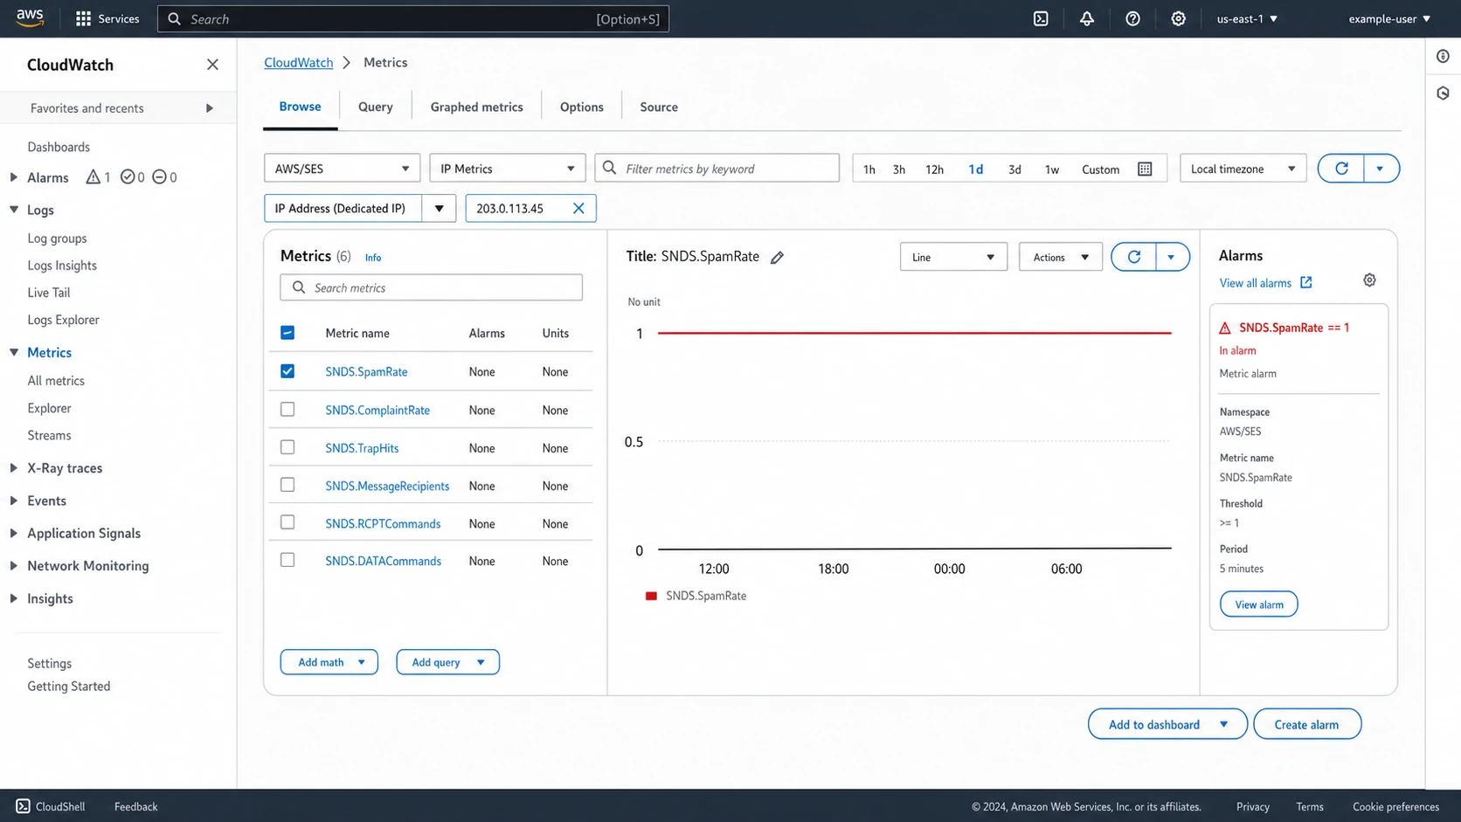Screen dimensions: 1461x822
Task: Open the help question mark icon
Action: click(x=1132, y=18)
